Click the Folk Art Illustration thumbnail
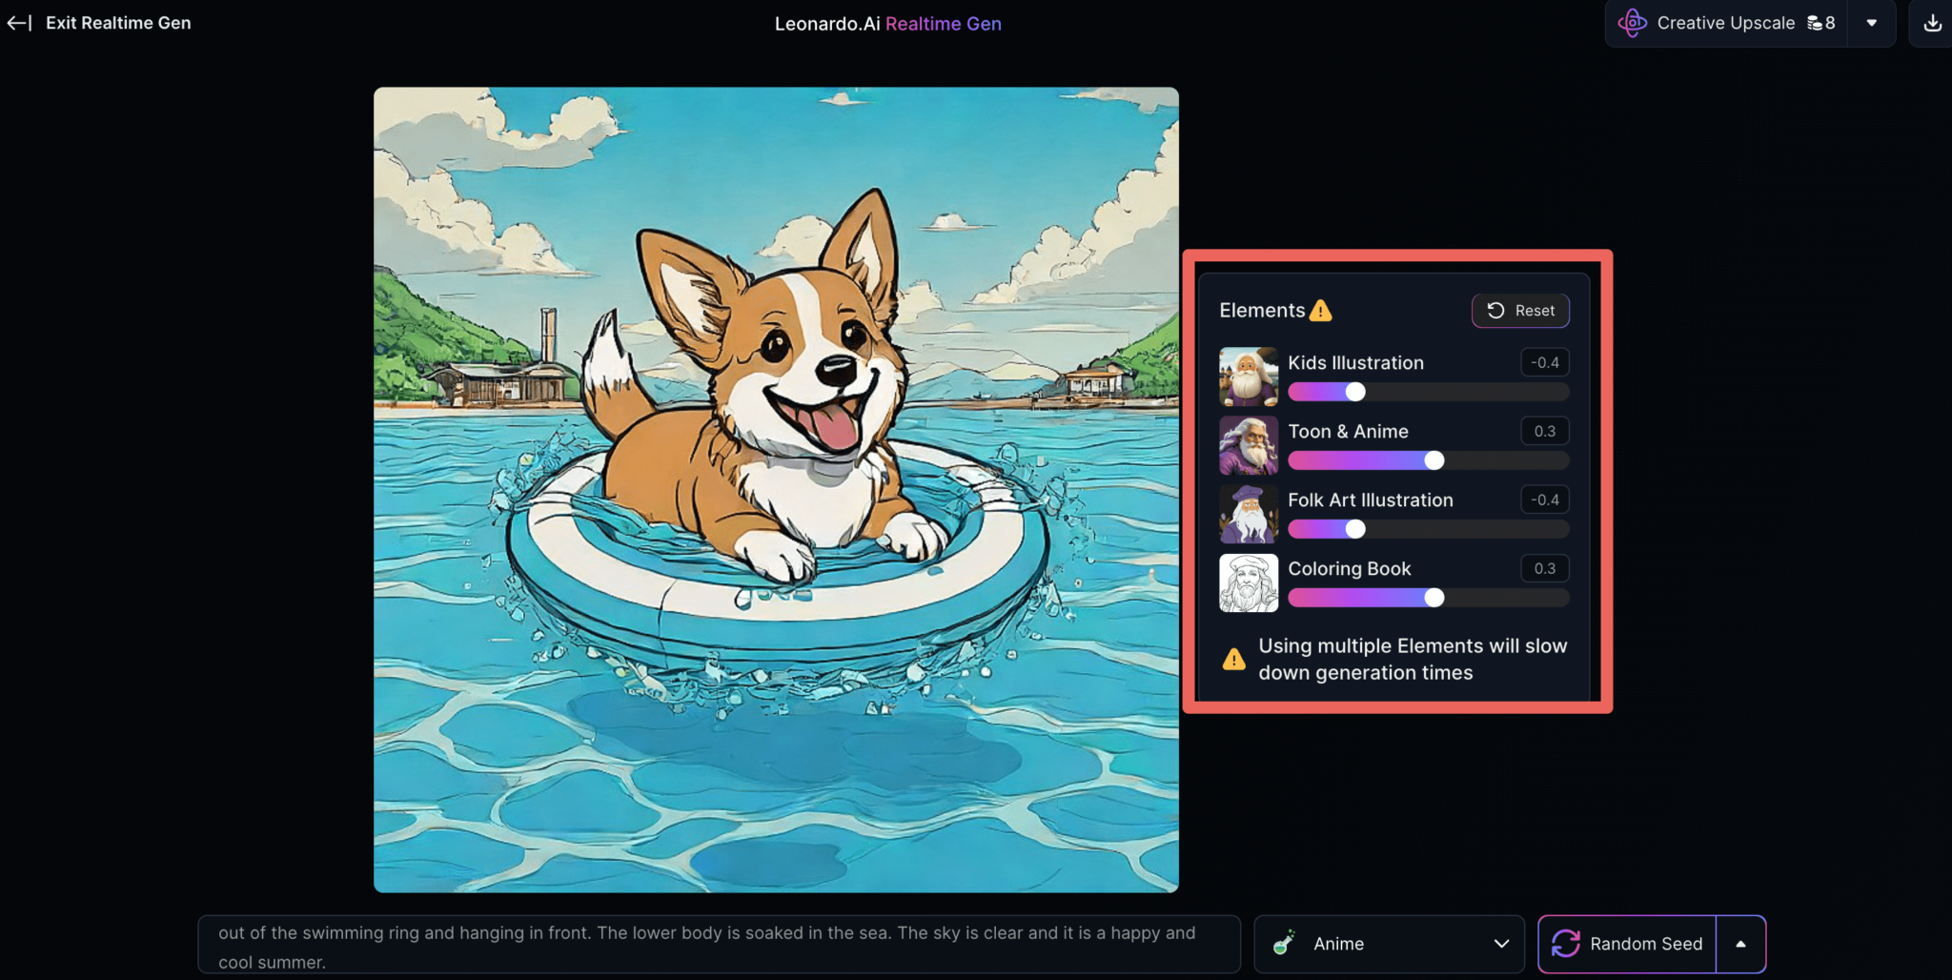The width and height of the screenshot is (1952, 980). click(1248, 514)
